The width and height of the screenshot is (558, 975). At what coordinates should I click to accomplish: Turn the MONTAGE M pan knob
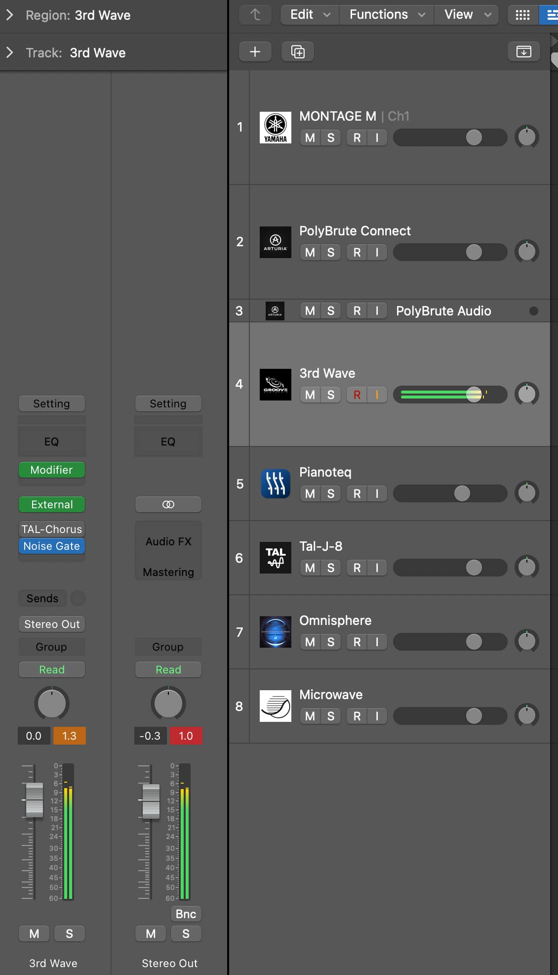527,137
